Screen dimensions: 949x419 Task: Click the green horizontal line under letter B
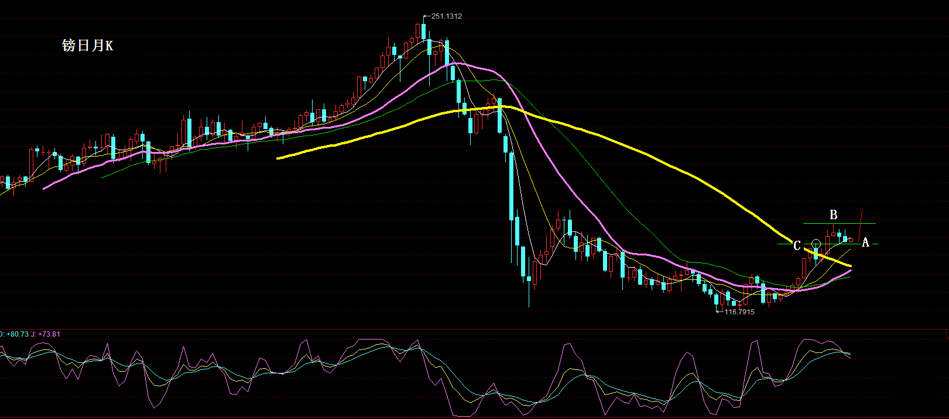(839, 223)
